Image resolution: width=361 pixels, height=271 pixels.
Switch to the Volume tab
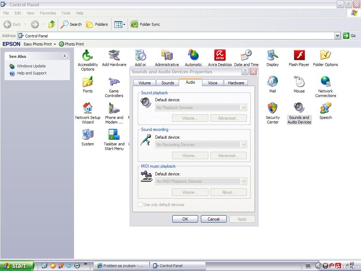coord(145,83)
